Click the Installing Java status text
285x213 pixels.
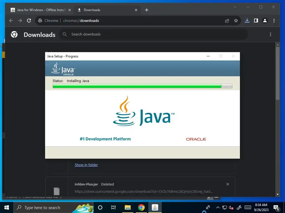(78, 81)
